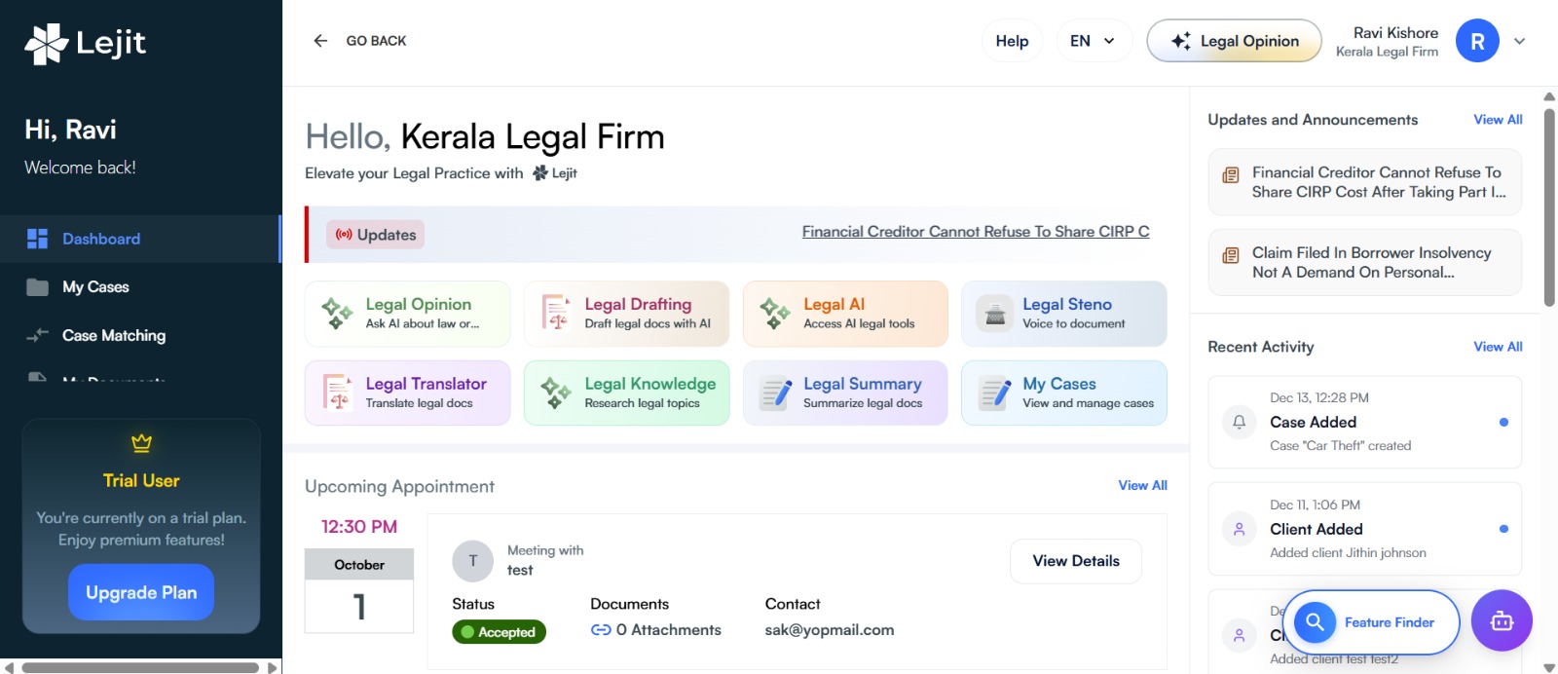The width and height of the screenshot is (1558, 674).
Task: Open the Dashboard sidebar item
Action: pyautogui.click(x=101, y=239)
